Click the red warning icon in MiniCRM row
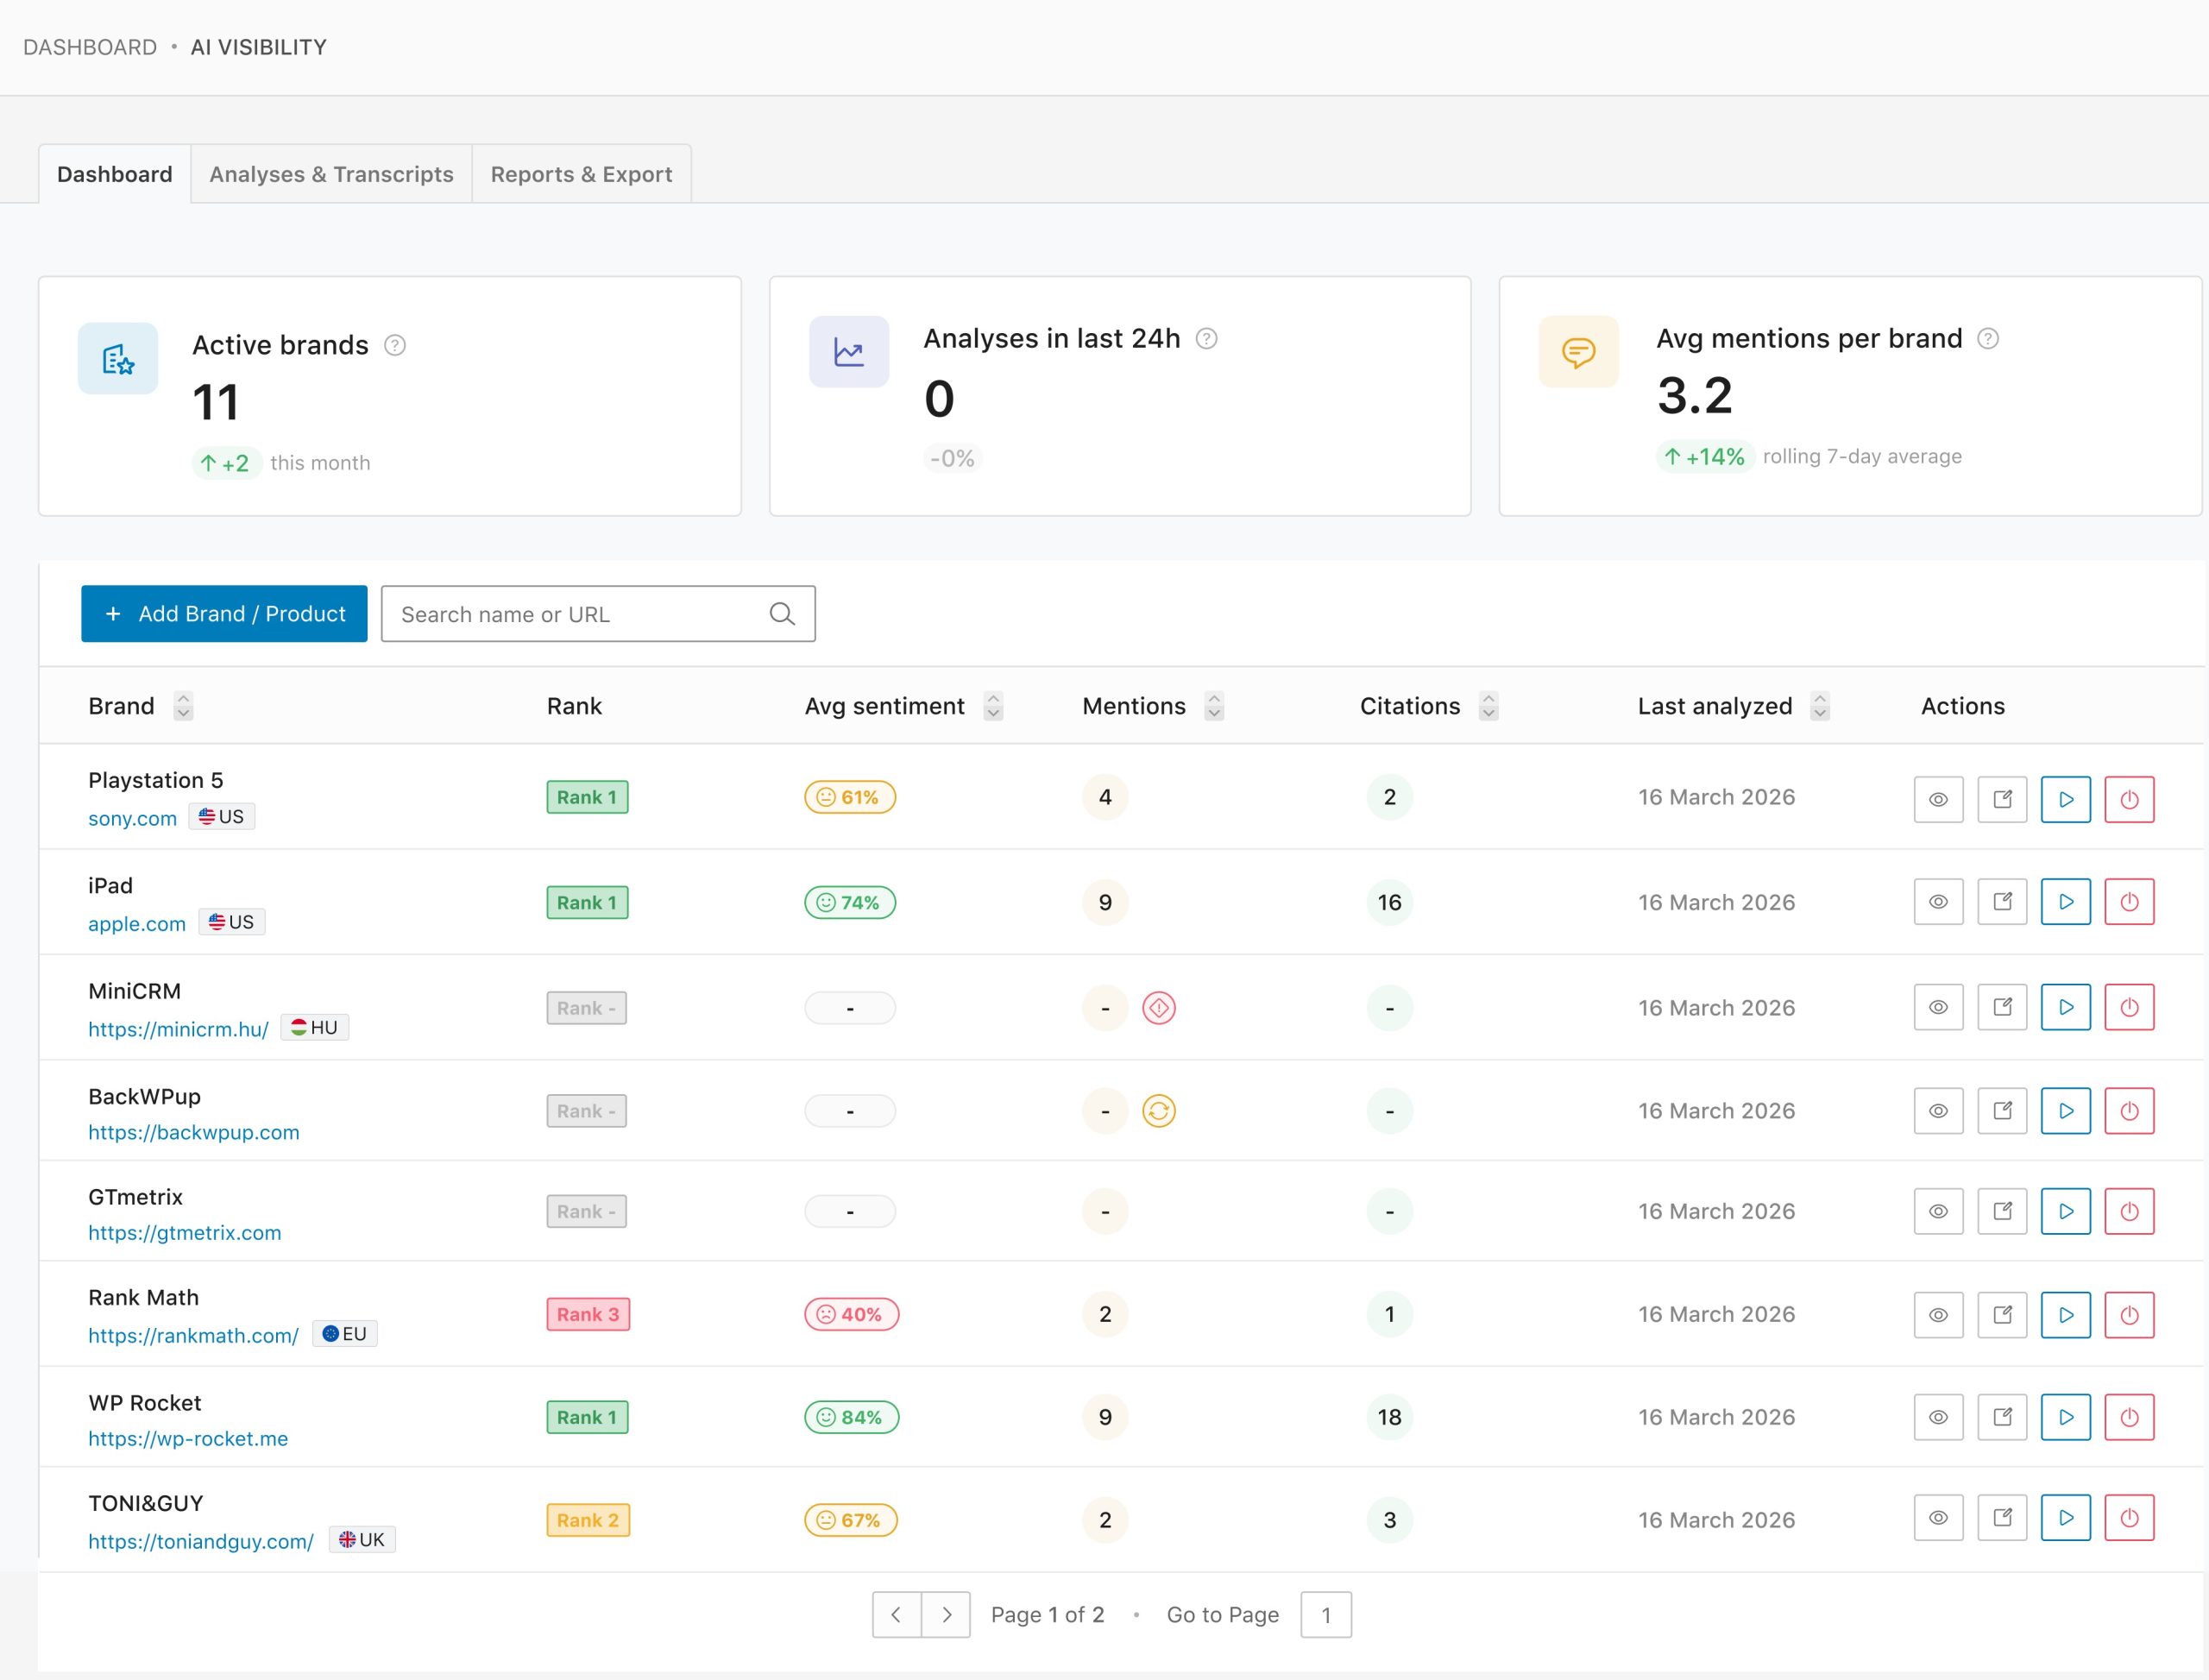Image resolution: width=2209 pixels, height=1680 pixels. click(1159, 1008)
